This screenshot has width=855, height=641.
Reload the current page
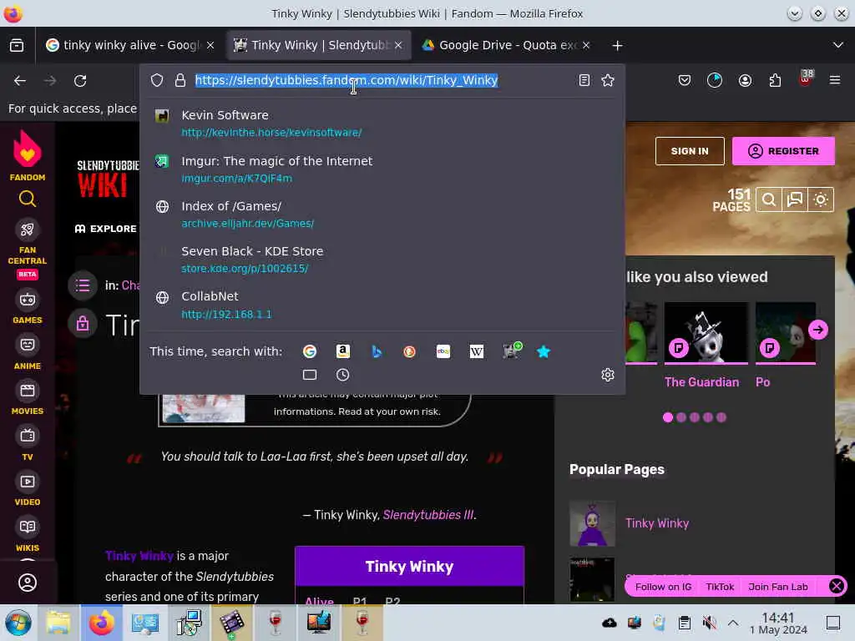click(80, 81)
